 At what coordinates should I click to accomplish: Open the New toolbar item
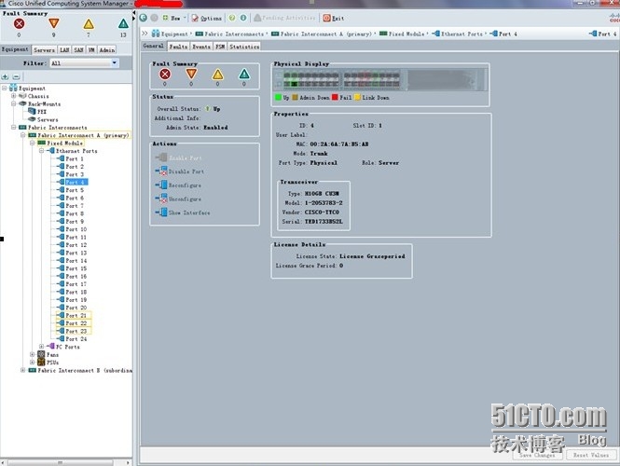[x=174, y=19]
